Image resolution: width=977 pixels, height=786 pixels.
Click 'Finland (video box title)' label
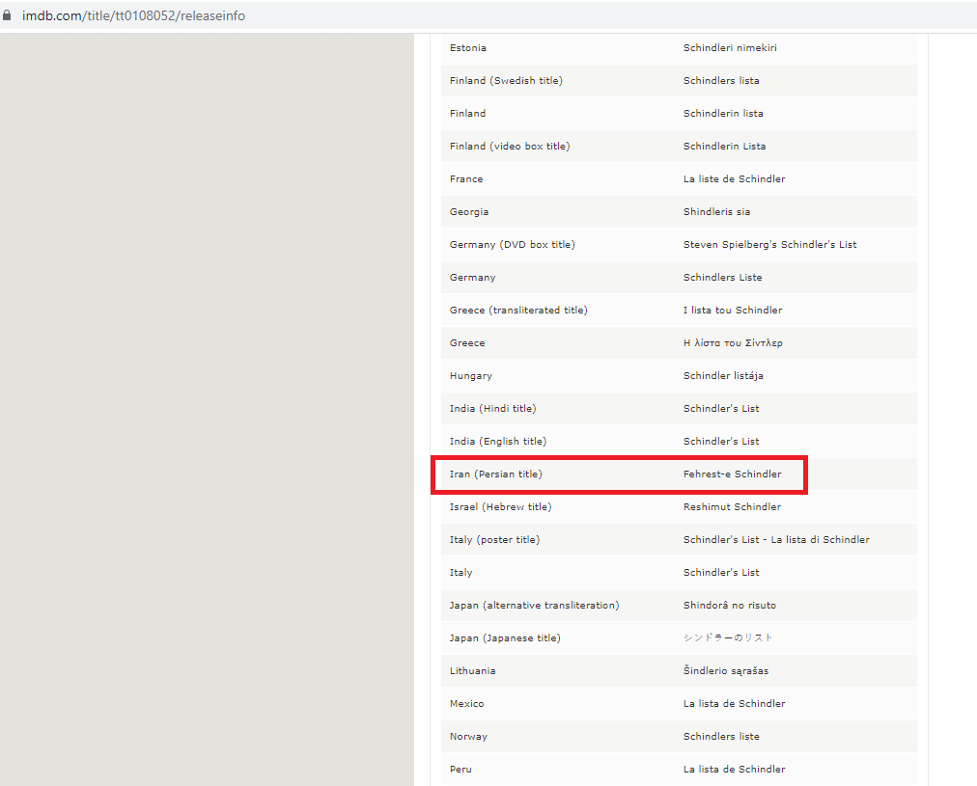click(510, 147)
